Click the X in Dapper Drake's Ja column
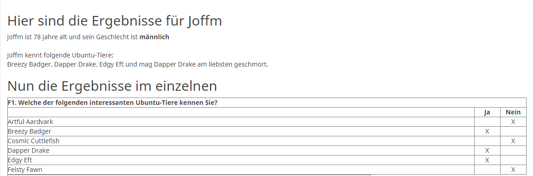 pos(487,150)
